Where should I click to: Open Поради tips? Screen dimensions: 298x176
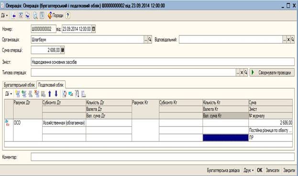(x=55, y=16)
